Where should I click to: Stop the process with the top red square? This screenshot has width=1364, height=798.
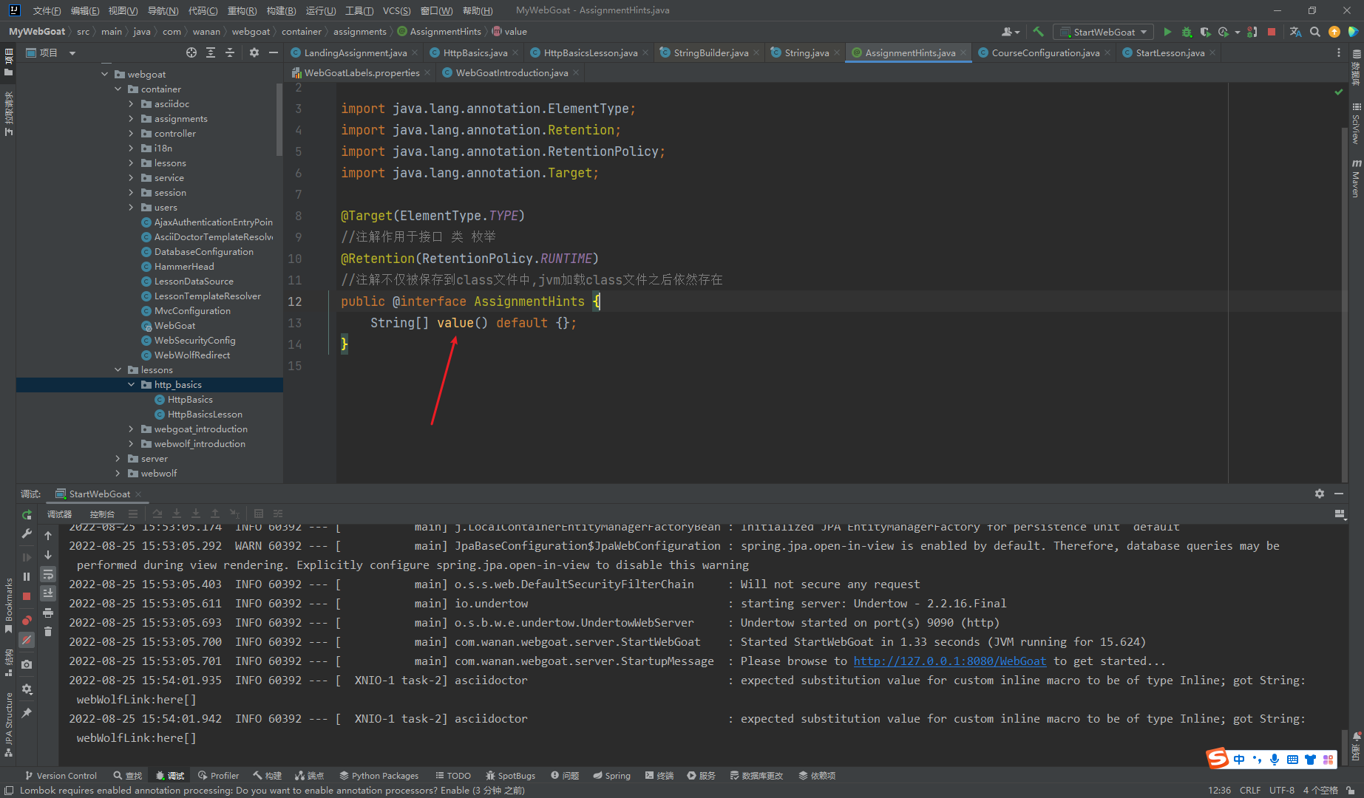1272,32
